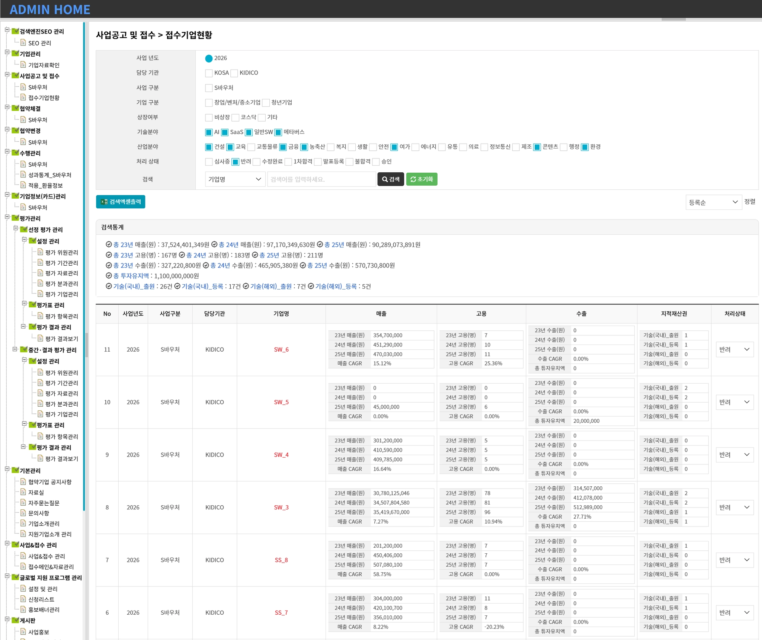This screenshot has width=762, height=640.
Task: Collapse the 평가관리 tree node
Action: click(7, 217)
